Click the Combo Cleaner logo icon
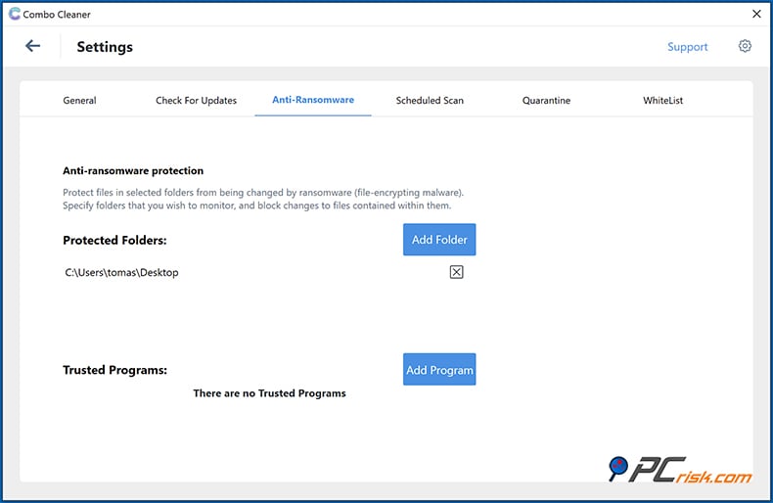 [x=14, y=14]
